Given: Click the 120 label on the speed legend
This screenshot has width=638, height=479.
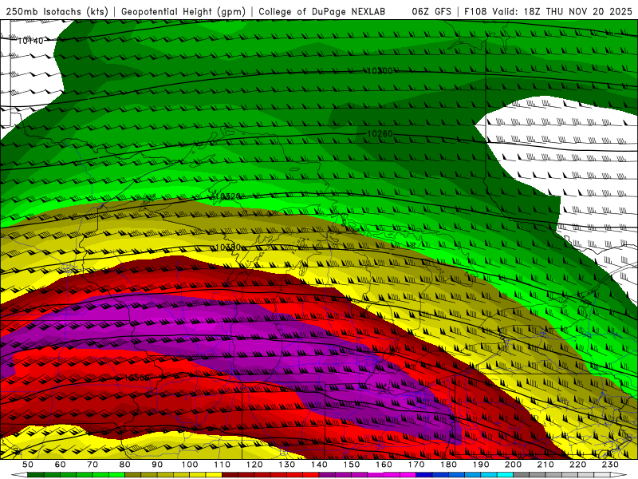Looking at the screenshot, I should [254, 465].
